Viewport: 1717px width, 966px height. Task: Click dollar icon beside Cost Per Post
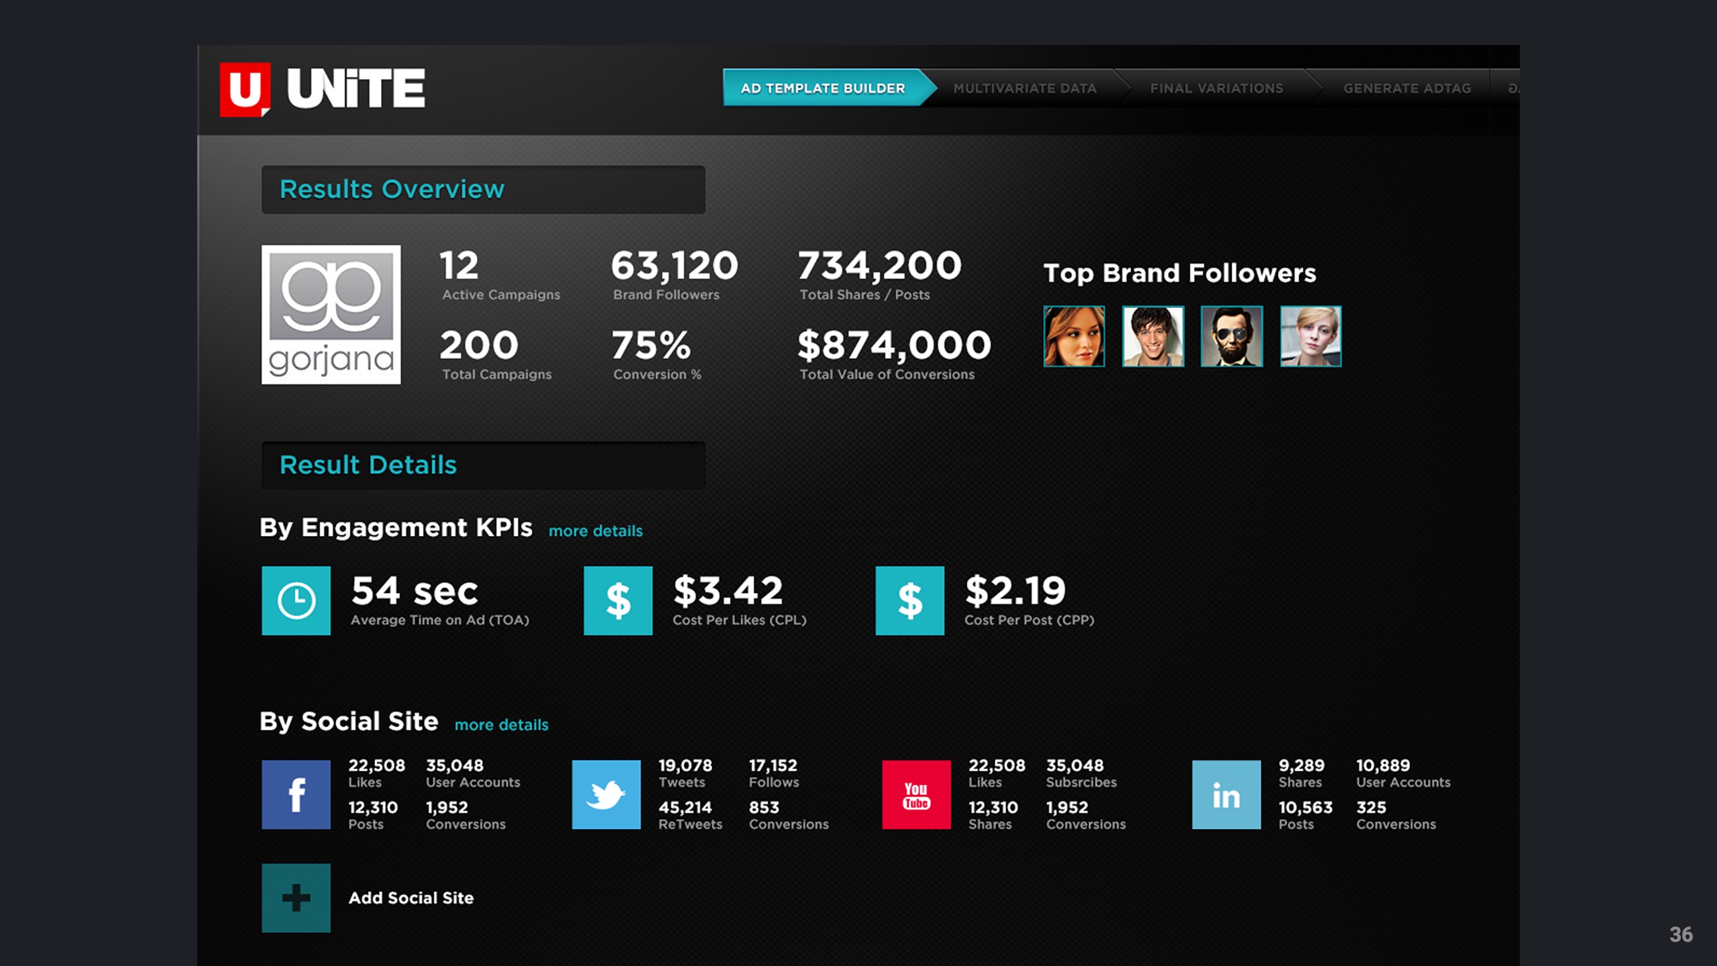pyautogui.click(x=909, y=600)
